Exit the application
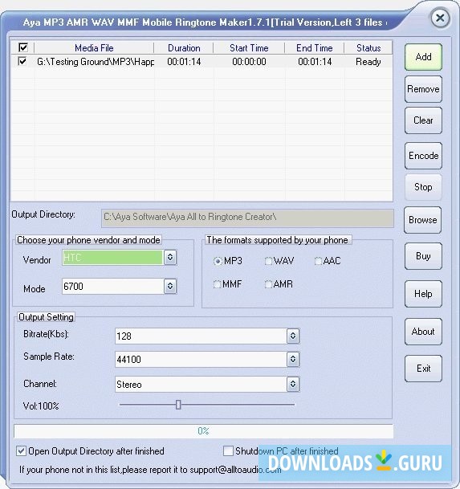Screen dimensions: 460x489 click(x=423, y=369)
